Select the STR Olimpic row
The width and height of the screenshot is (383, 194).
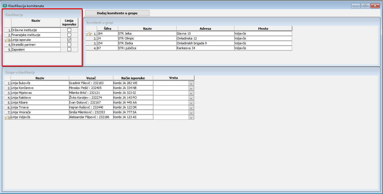pos(147,38)
